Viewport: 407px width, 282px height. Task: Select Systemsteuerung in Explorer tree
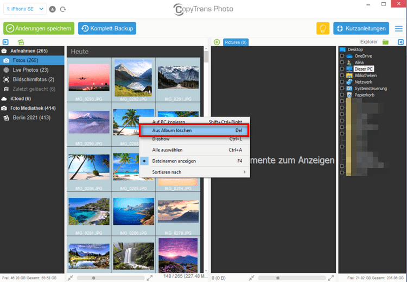tap(371, 89)
